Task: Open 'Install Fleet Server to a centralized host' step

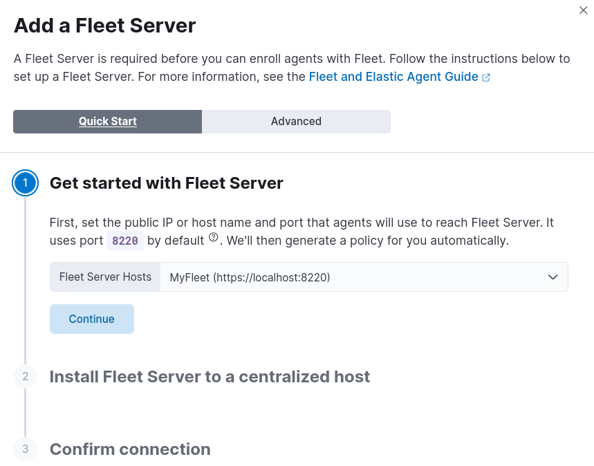Action: click(210, 377)
